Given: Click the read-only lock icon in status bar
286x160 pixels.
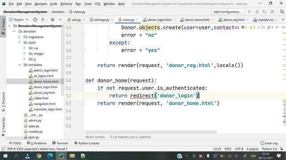Looking at the screenshot, I should pyautogui.click(x=282, y=149).
